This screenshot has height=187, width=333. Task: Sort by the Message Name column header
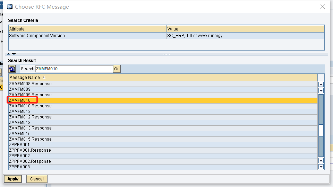click(x=25, y=77)
